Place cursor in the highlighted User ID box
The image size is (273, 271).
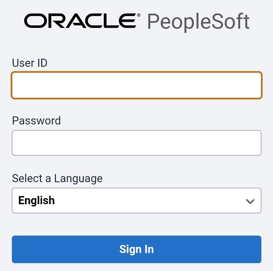click(136, 85)
